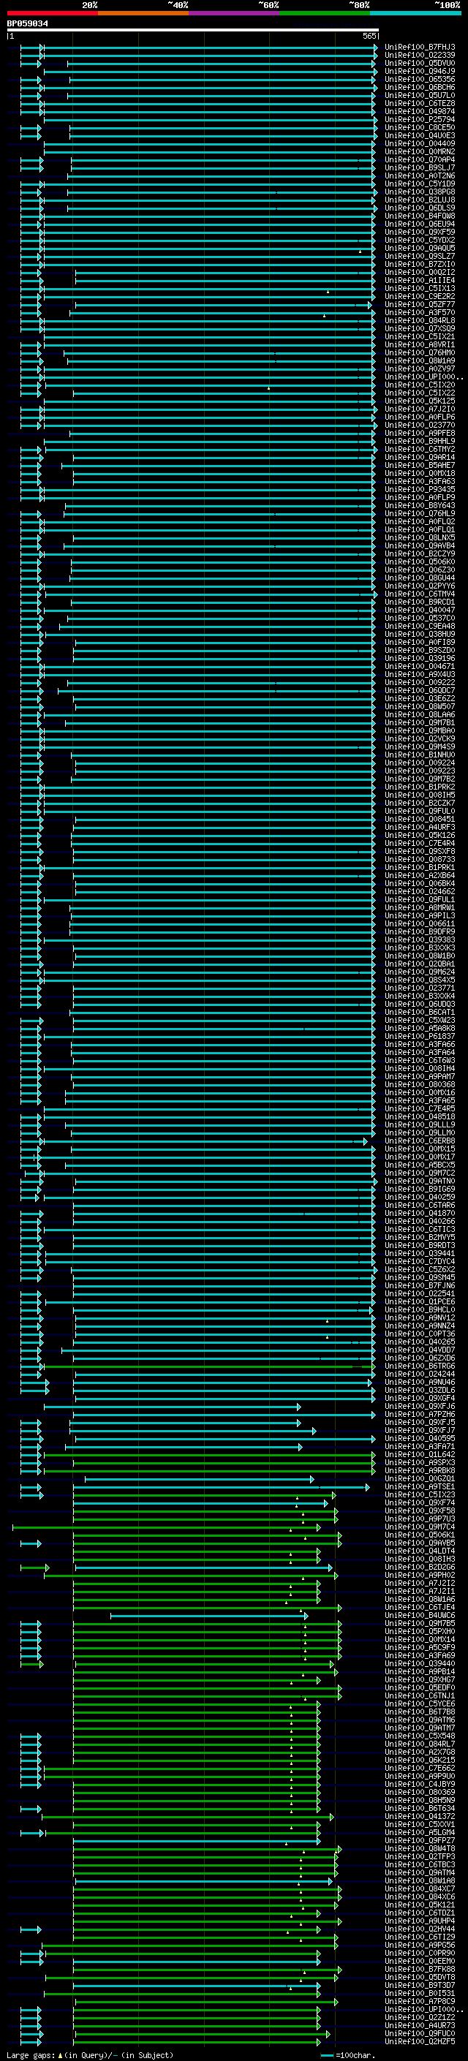Open the UniRef100_C5IX23 entry
This screenshot has width=468, height=2061.
[420, 1494]
